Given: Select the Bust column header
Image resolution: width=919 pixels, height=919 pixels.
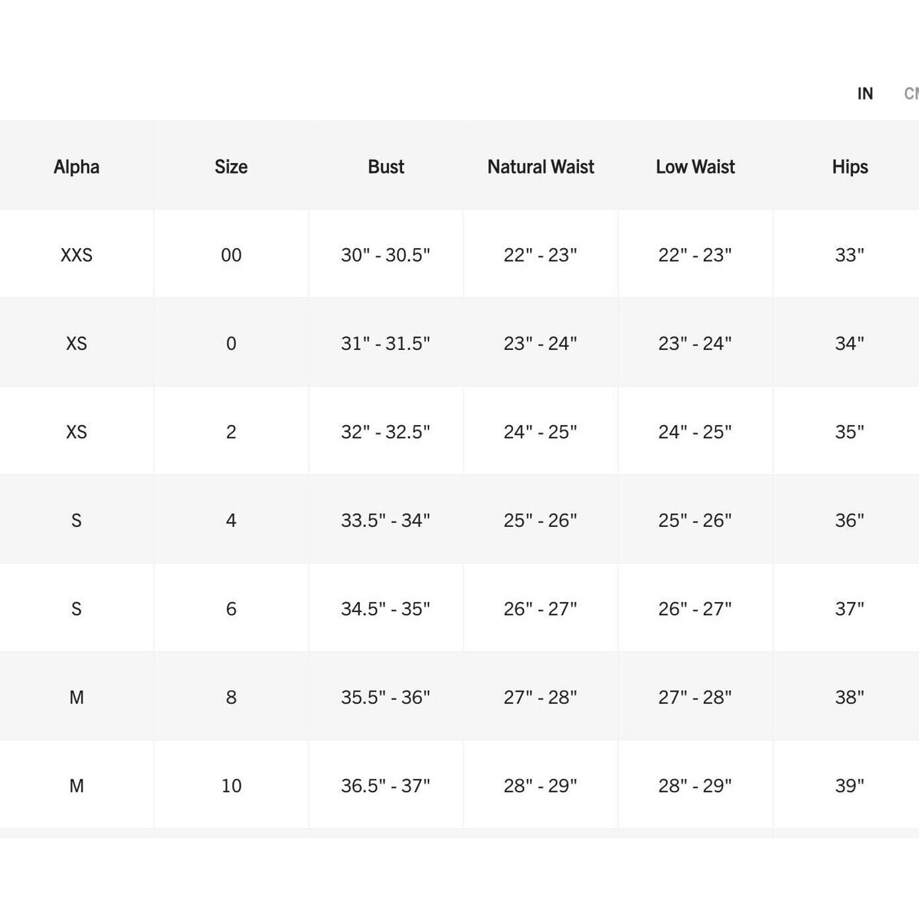Looking at the screenshot, I should tap(386, 167).
